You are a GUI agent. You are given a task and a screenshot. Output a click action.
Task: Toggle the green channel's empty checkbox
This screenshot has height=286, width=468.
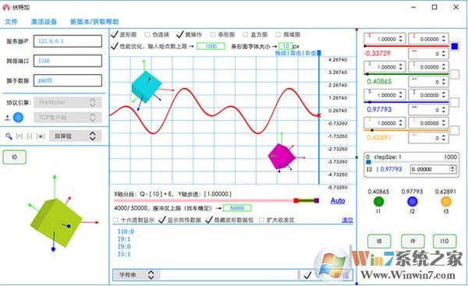455,74
